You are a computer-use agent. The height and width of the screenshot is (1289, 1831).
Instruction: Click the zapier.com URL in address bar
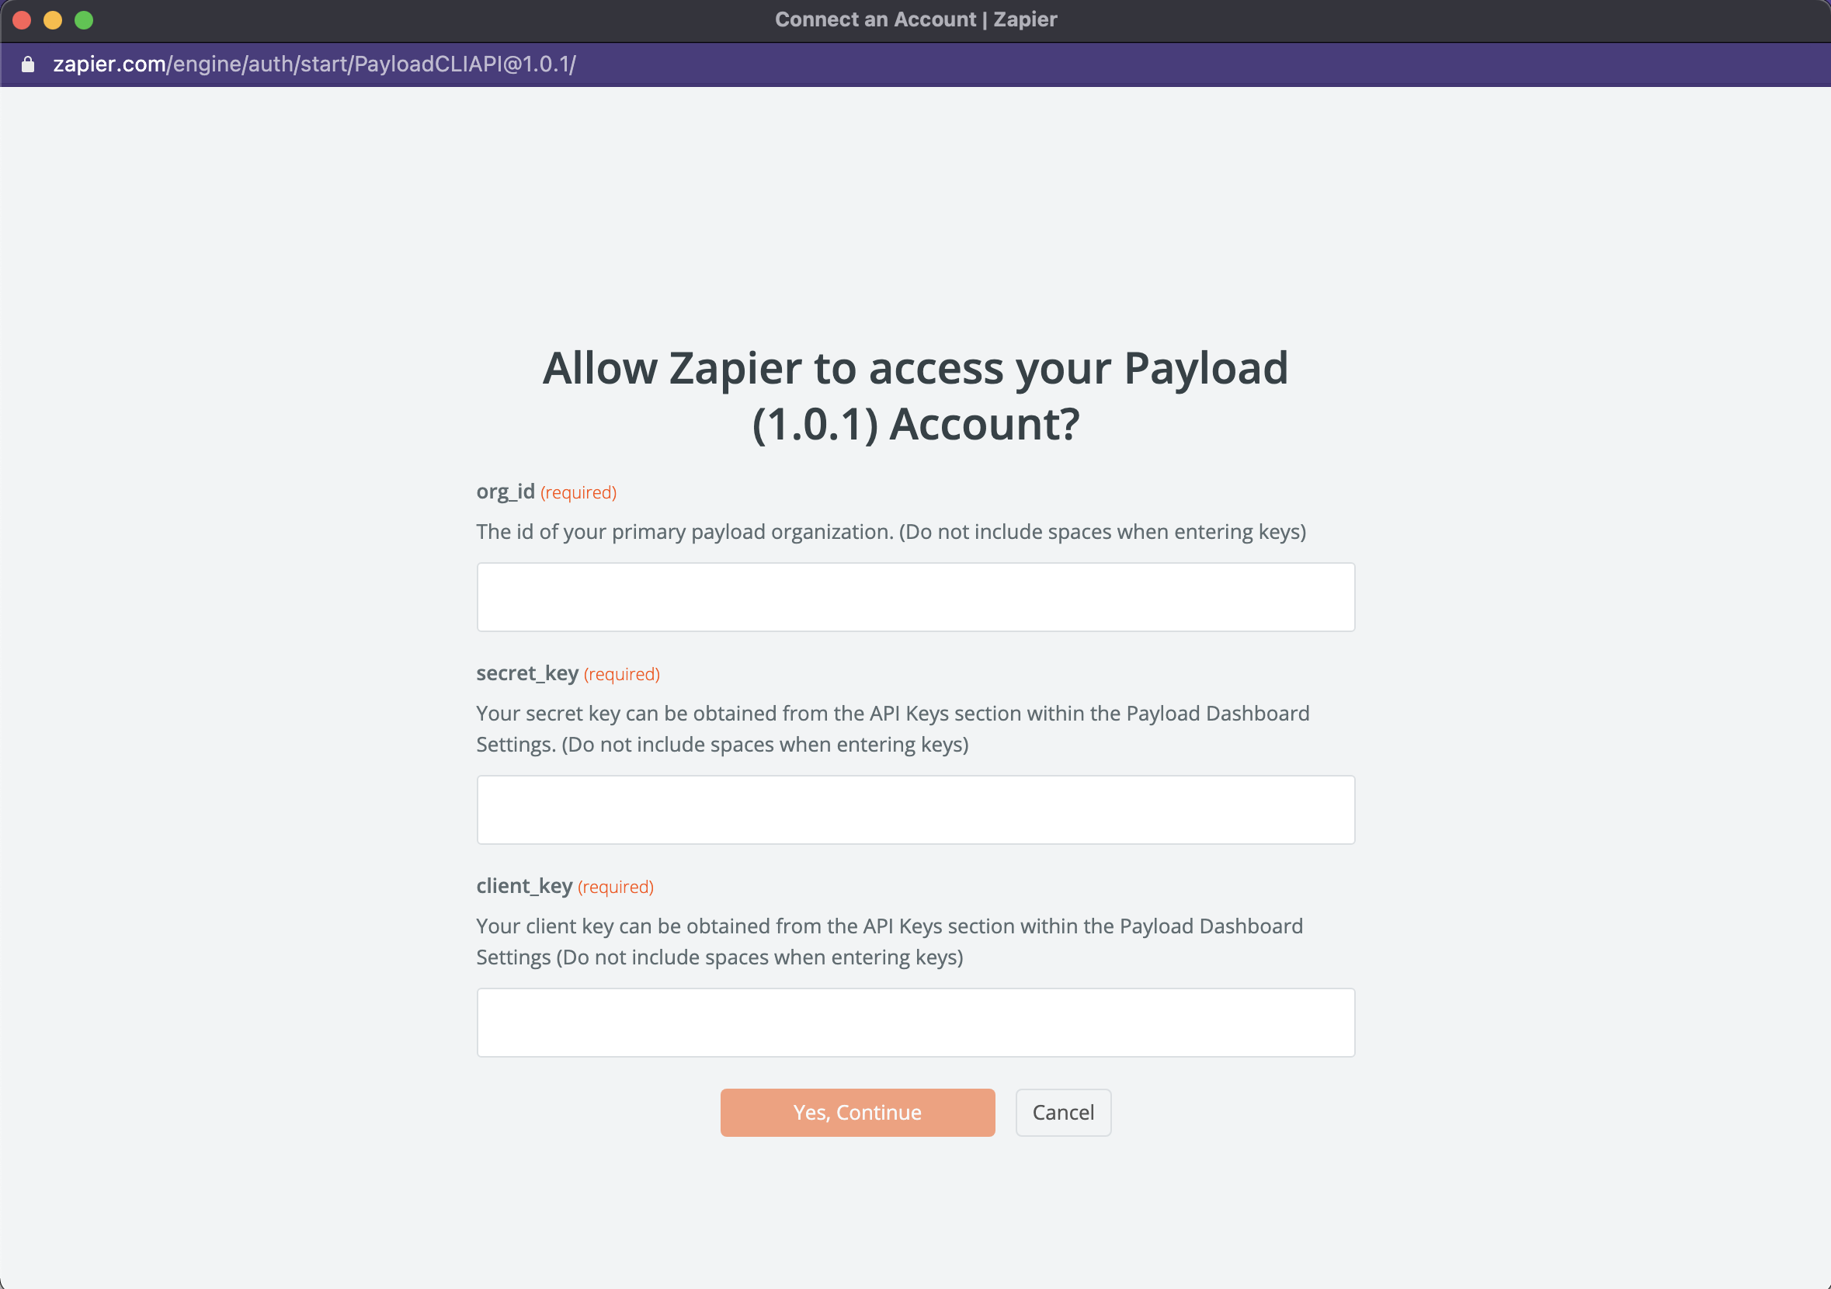(x=314, y=64)
